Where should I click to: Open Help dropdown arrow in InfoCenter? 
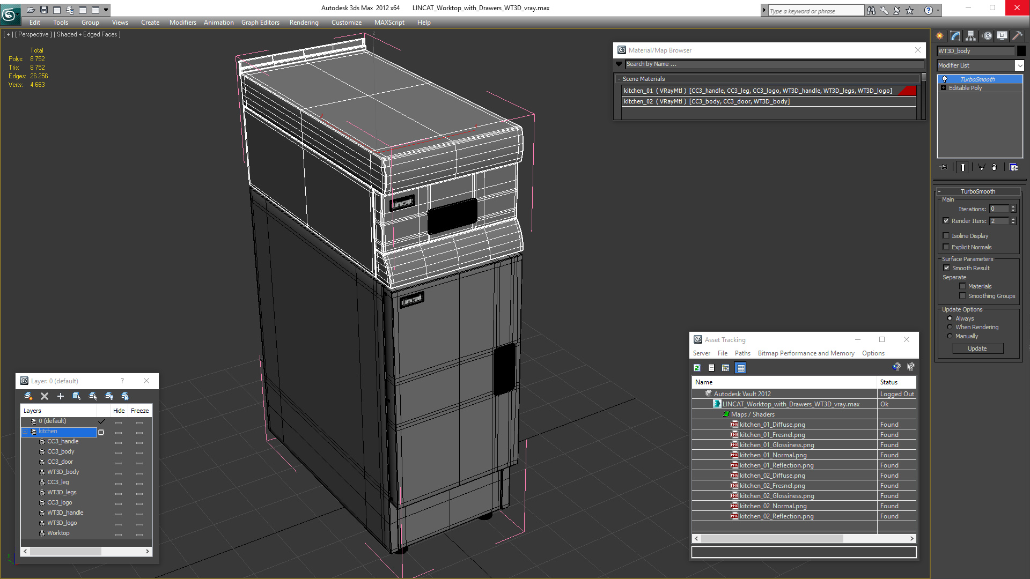pyautogui.click(x=937, y=10)
